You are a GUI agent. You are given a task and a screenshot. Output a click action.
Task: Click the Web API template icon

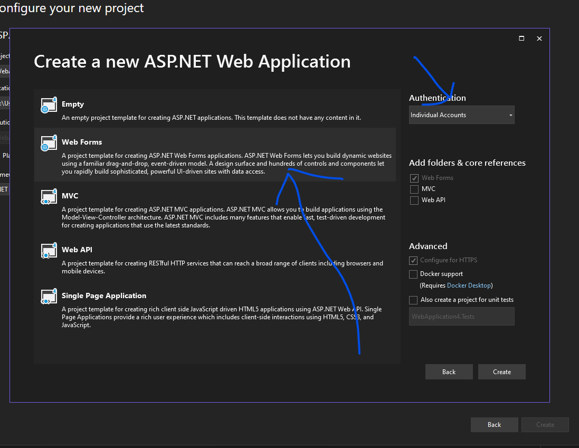pos(49,251)
